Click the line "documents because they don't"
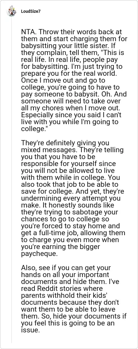Image resolution: width=138 pixels, height=349 pixels. [x=70, y=303]
